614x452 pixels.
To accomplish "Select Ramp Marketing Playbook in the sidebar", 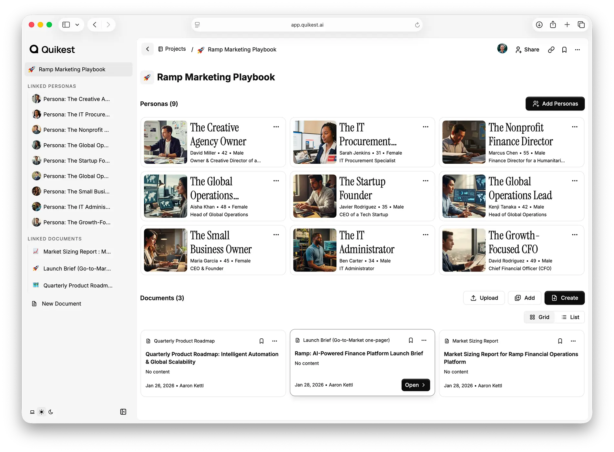I will (78, 69).
